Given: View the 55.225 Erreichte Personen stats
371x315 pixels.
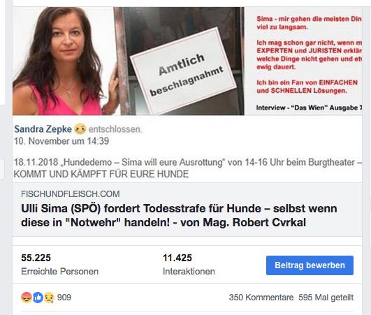Looking at the screenshot, I should click(59, 265).
